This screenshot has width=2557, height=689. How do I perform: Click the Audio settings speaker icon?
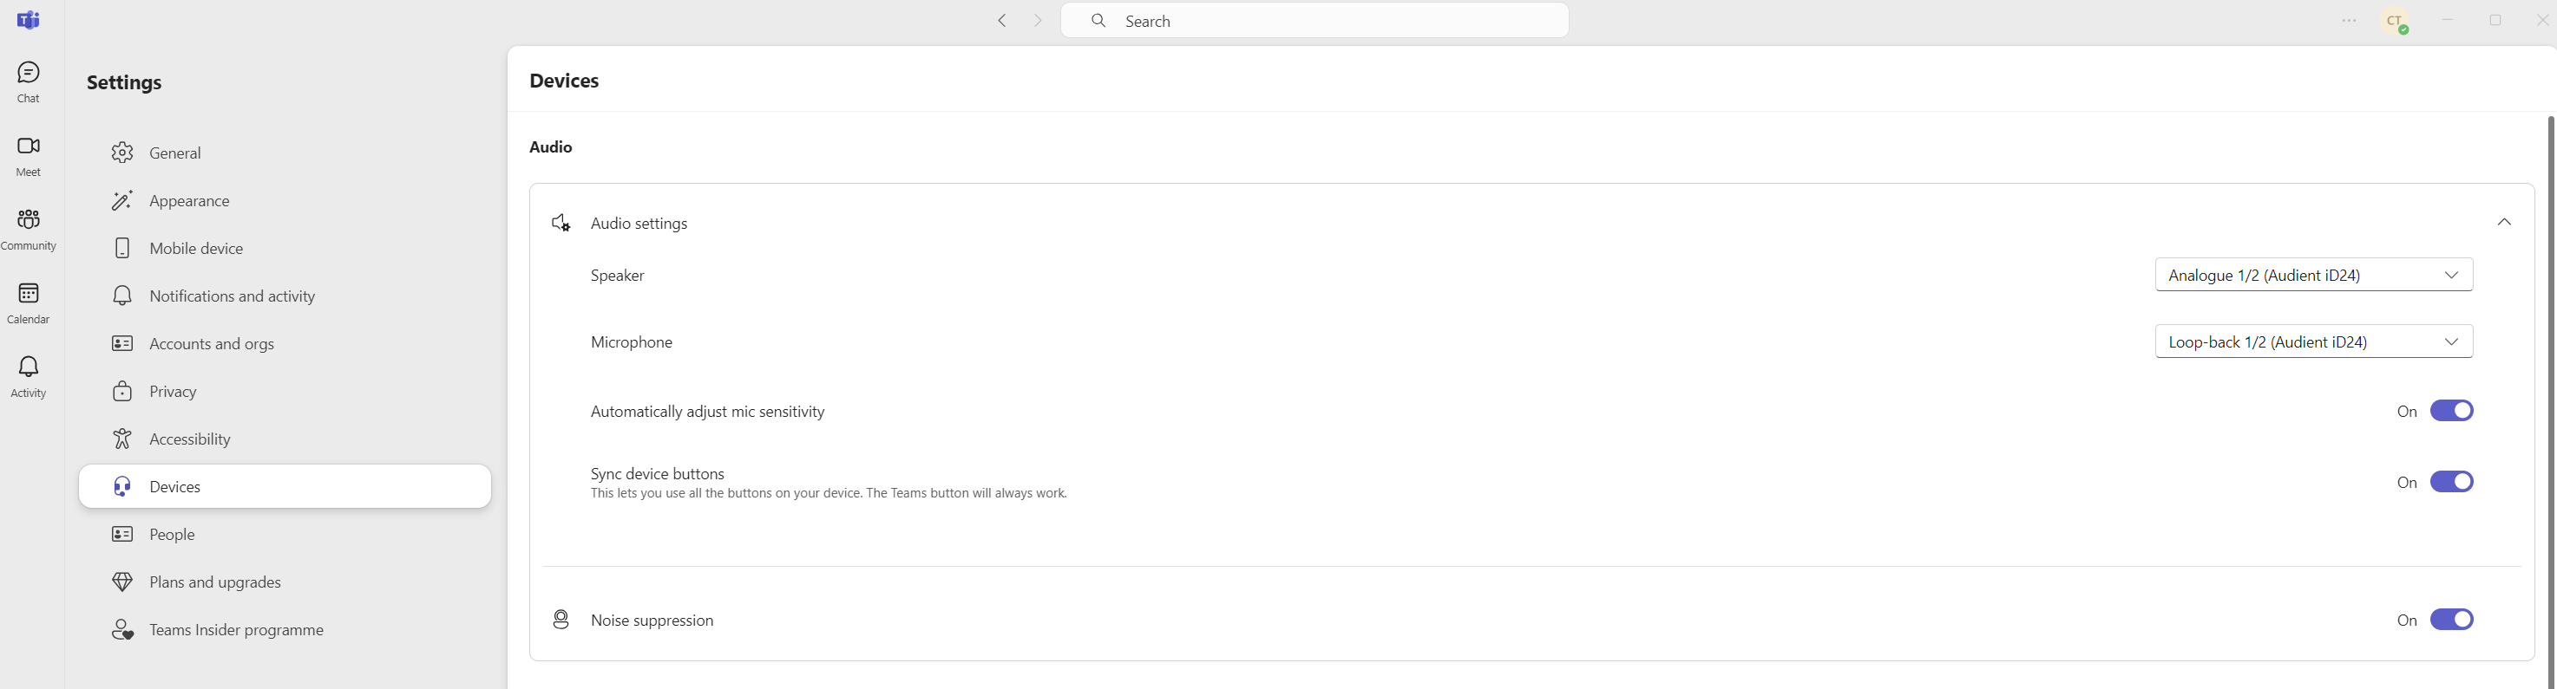(561, 223)
